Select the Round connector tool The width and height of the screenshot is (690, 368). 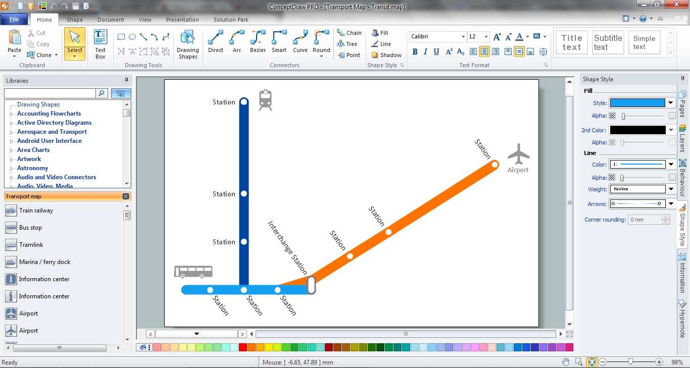pos(321,42)
